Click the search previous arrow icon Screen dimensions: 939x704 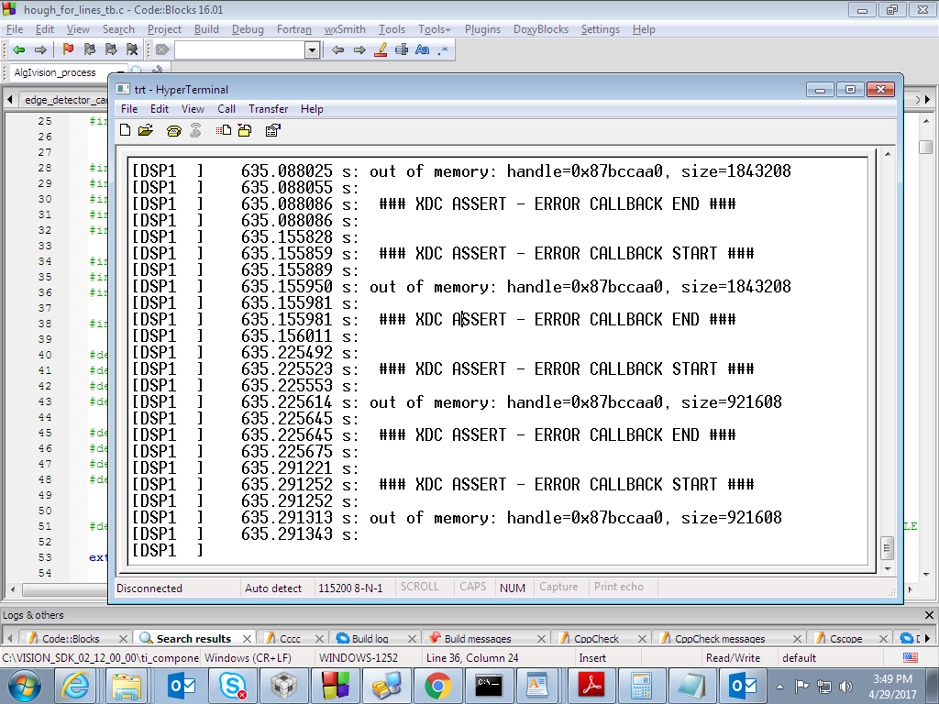[x=337, y=49]
